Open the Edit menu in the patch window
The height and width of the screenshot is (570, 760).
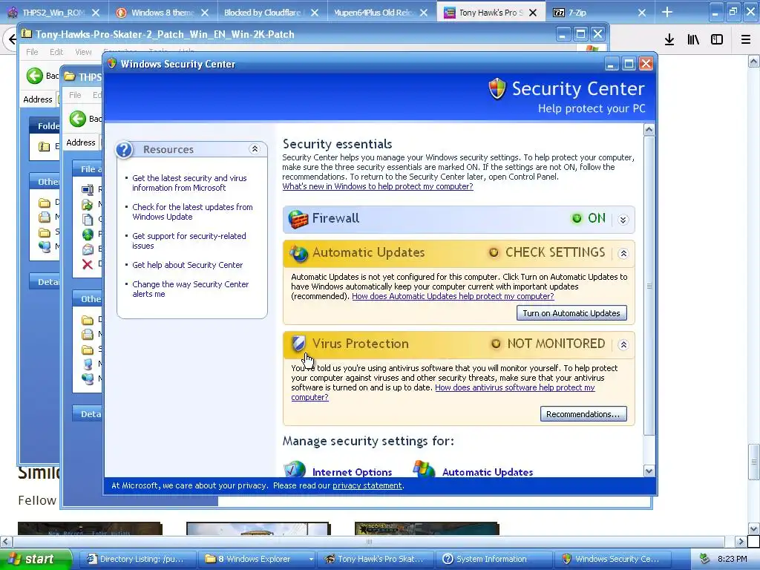click(x=56, y=52)
